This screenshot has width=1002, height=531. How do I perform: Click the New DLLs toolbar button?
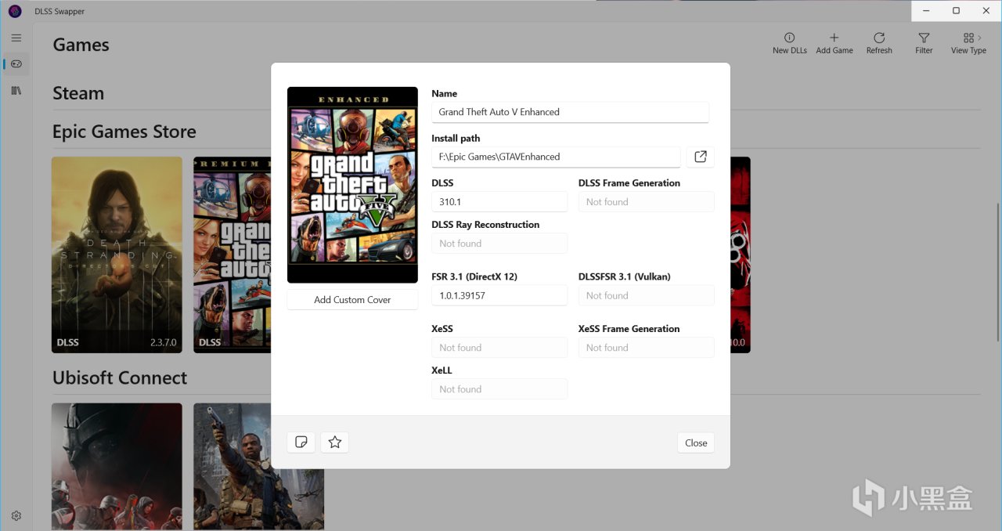pyautogui.click(x=789, y=43)
